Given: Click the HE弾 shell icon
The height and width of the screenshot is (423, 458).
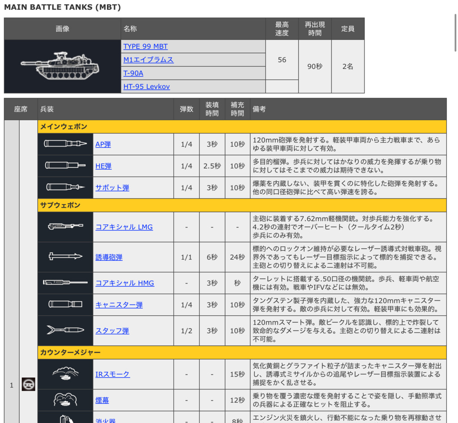Looking at the screenshot, I should [x=65, y=166].
